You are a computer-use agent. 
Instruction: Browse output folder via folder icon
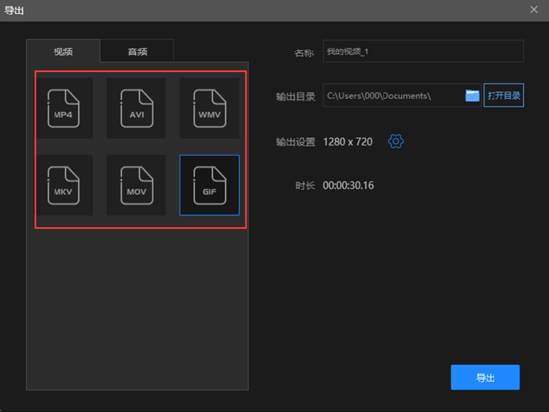point(472,95)
